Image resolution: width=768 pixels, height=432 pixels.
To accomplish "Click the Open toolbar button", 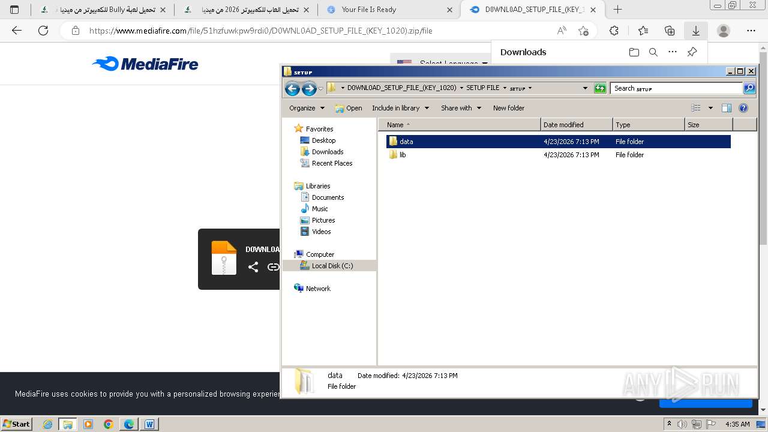I will 349,108.
